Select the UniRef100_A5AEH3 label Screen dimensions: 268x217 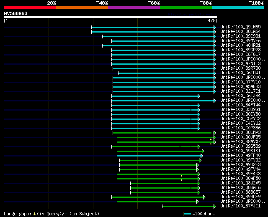coord(240,87)
